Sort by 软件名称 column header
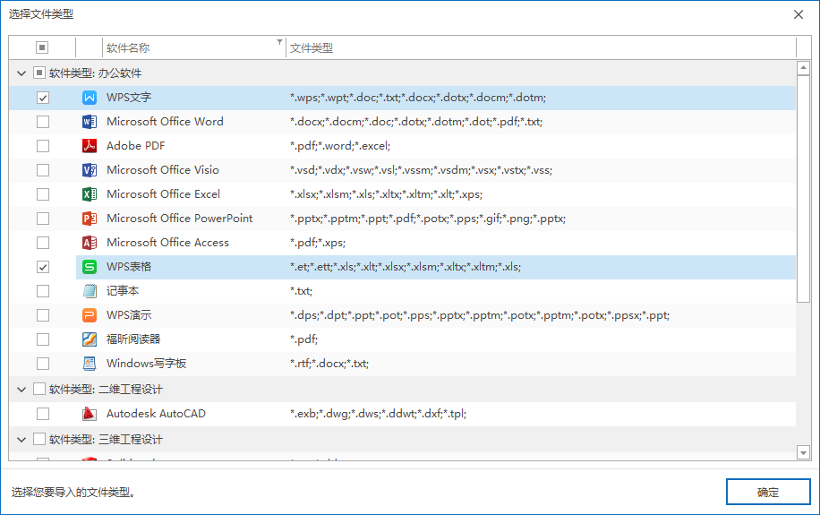820x515 pixels. pos(179,47)
